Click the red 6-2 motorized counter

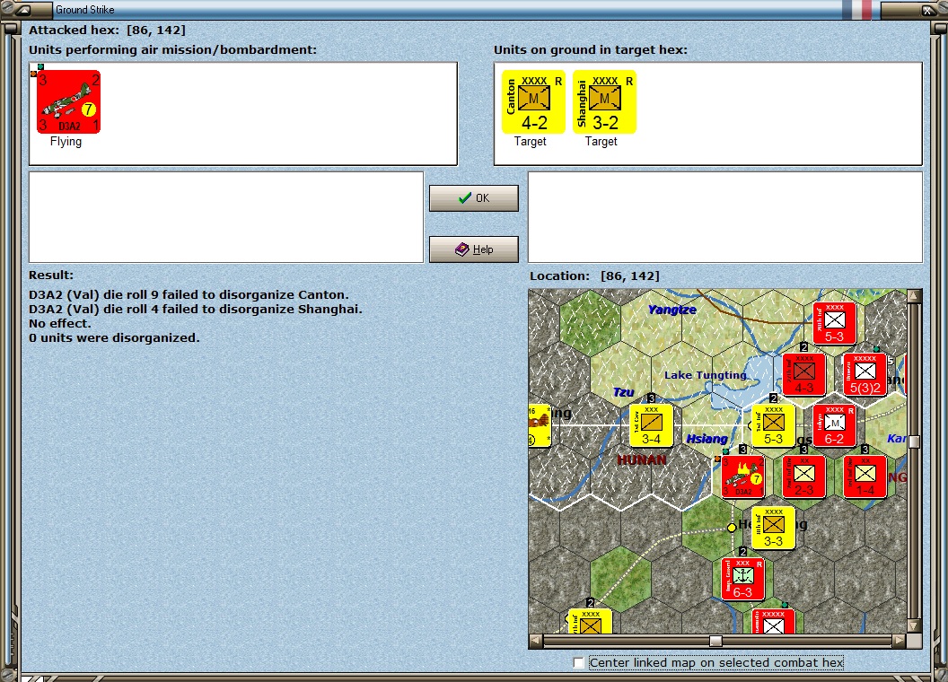834,425
